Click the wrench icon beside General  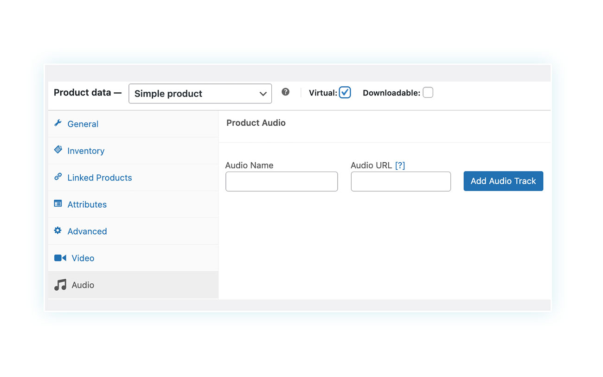(58, 123)
